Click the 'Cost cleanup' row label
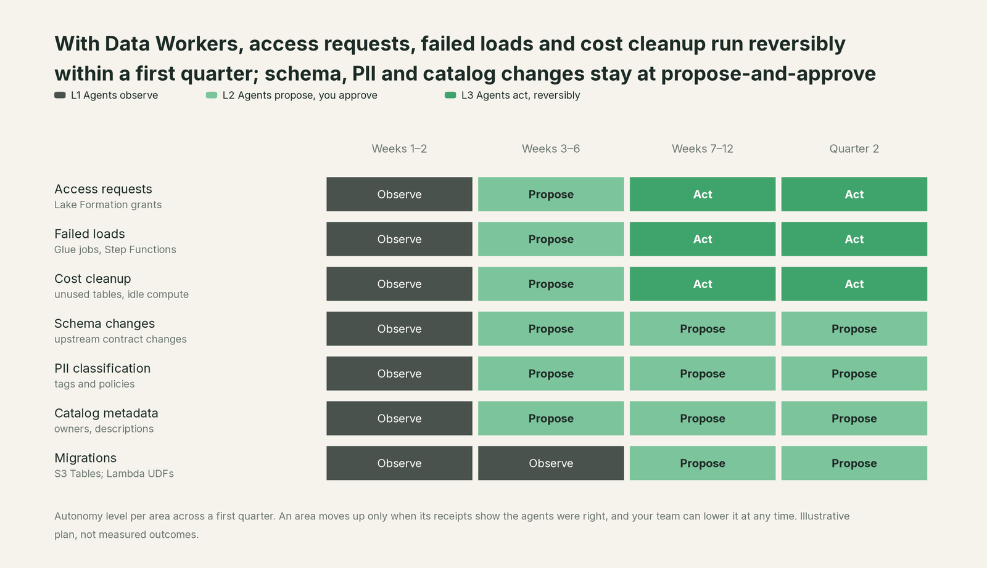This screenshot has width=987, height=568. tap(93, 279)
